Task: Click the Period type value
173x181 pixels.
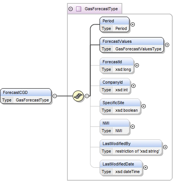Action: point(121,28)
